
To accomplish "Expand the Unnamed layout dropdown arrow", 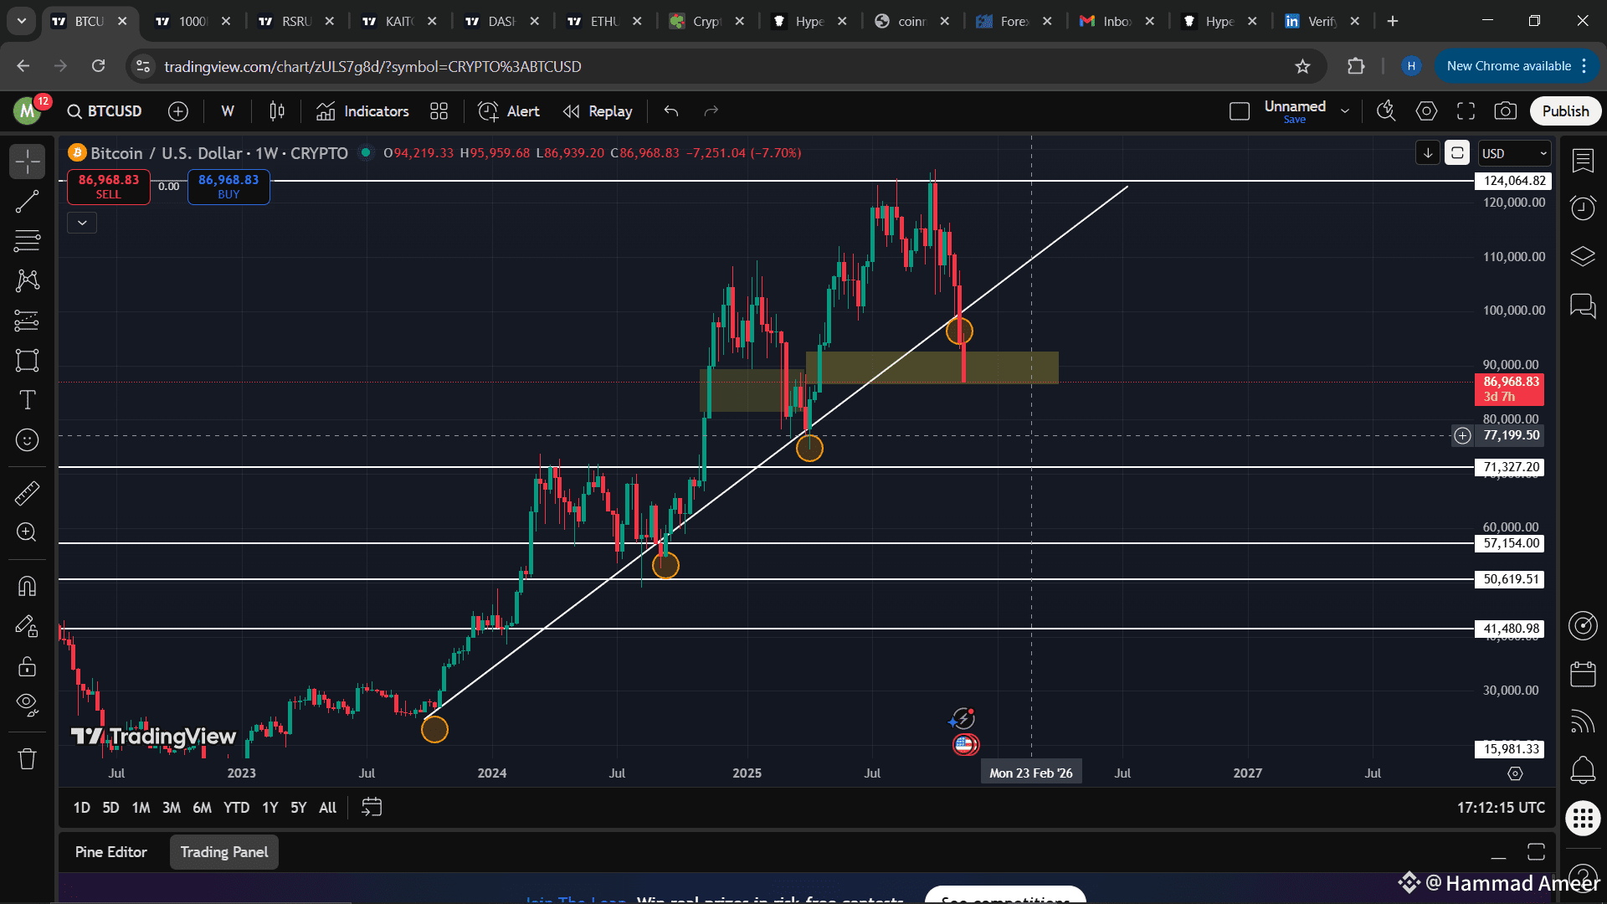I will coord(1345,111).
